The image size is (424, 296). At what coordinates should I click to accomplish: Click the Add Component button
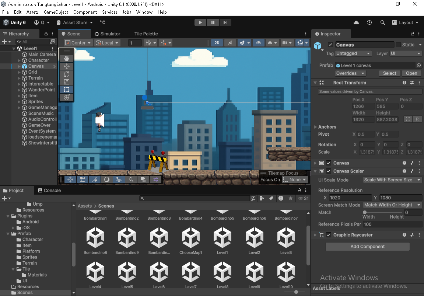point(367,246)
